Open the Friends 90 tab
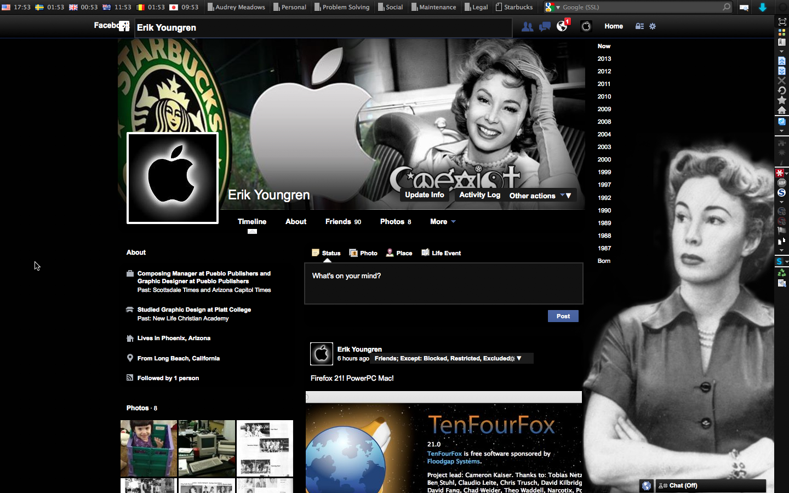The image size is (789, 493). (x=343, y=222)
